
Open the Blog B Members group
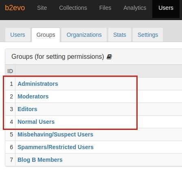(40, 160)
